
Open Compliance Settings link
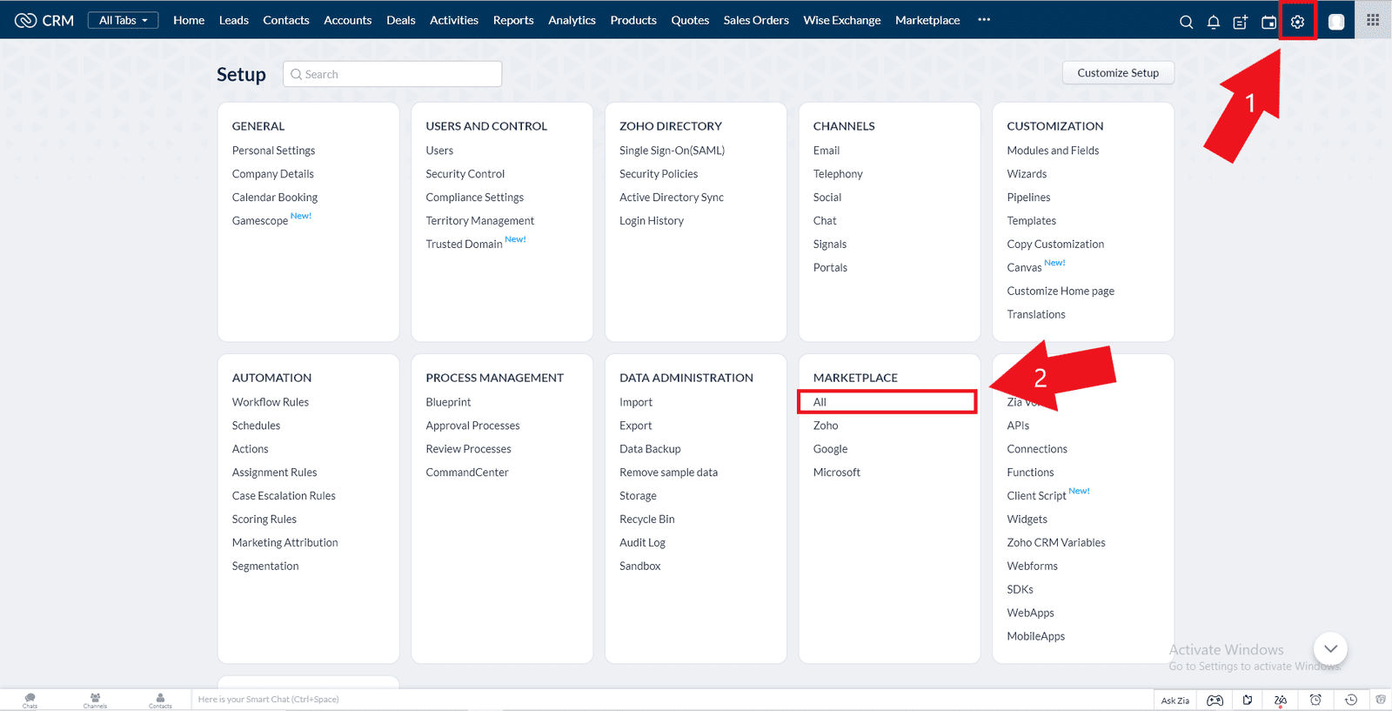click(x=474, y=198)
